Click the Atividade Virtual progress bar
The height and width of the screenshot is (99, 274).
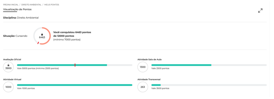pyautogui.click(x=75, y=85)
